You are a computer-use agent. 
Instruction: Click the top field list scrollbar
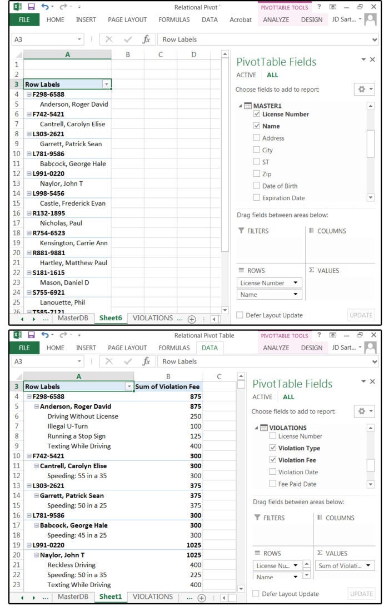(x=371, y=144)
